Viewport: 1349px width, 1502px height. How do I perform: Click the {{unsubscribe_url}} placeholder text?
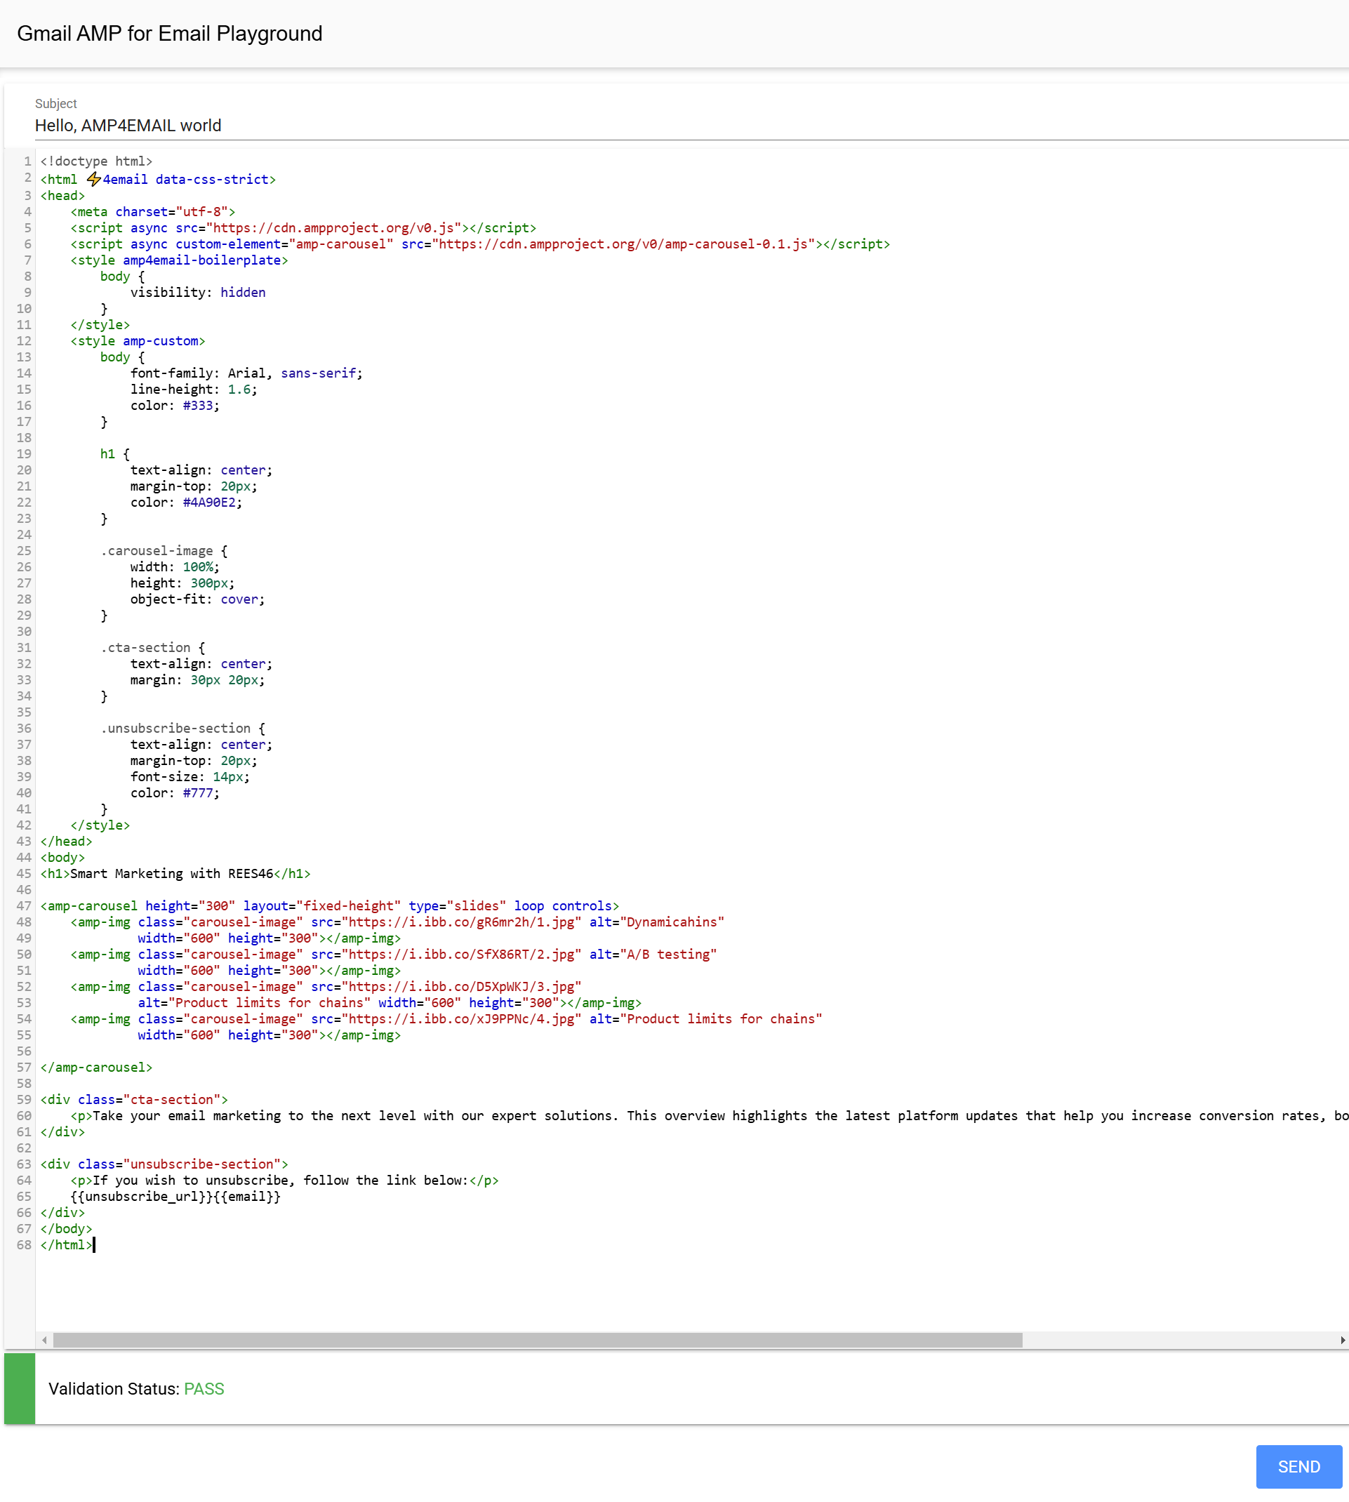click(123, 1196)
